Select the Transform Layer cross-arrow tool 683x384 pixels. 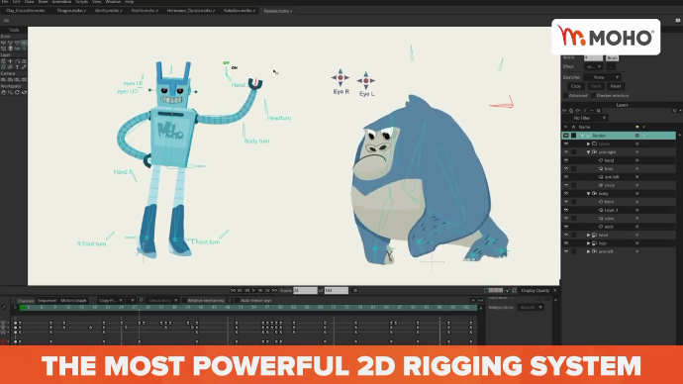pos(11,61)
